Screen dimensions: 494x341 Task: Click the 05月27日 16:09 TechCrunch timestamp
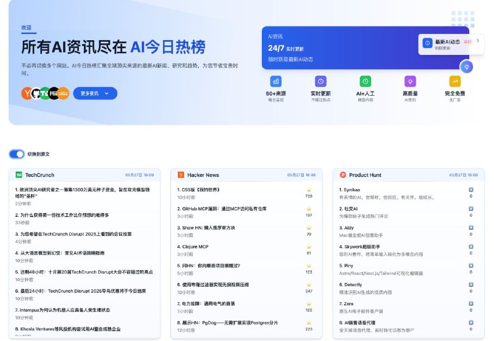click(x=140, y=175)
